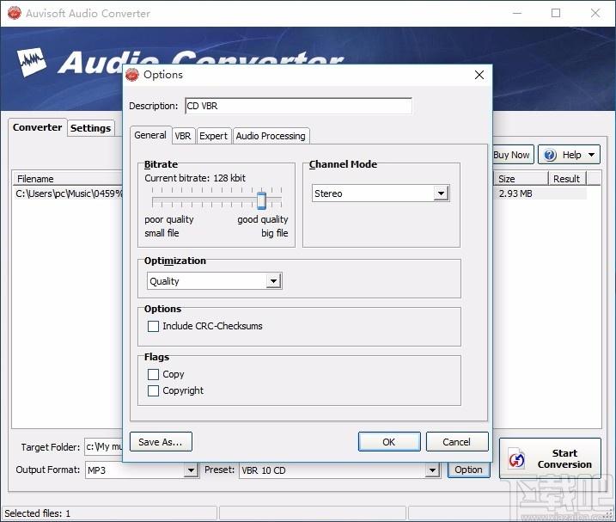Click the Options dialog title icon
The height and width of the screenshot is (522, 616).
(132, 75)
